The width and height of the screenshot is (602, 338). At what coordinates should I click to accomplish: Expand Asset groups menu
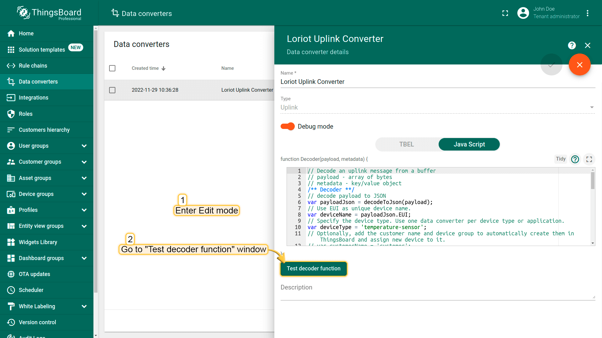pos(84,178)
